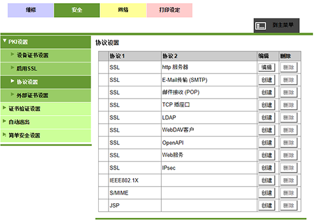Click 创建 for 邮件接收 (POP) row

[x=267, y=92]
